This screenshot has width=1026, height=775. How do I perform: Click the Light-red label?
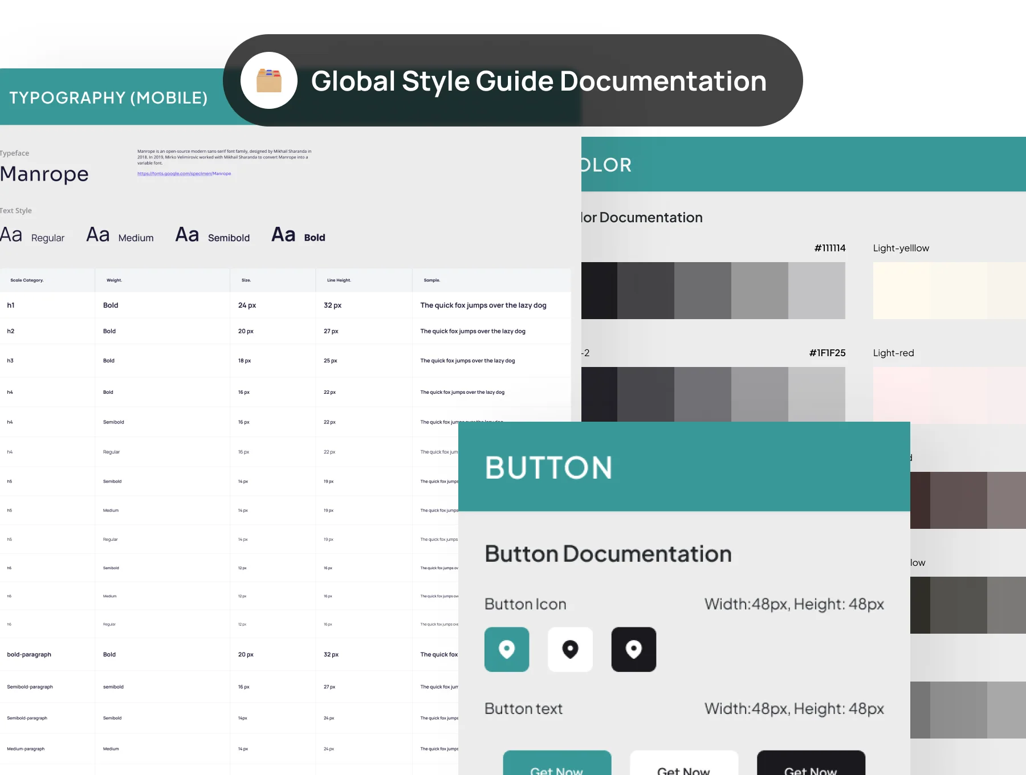click(894, 353)
